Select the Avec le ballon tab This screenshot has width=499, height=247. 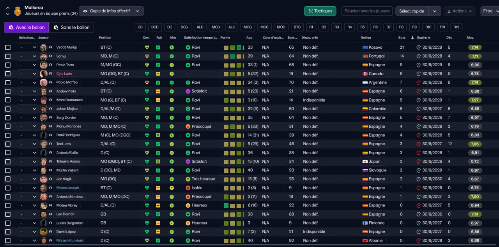coord(27,27)
